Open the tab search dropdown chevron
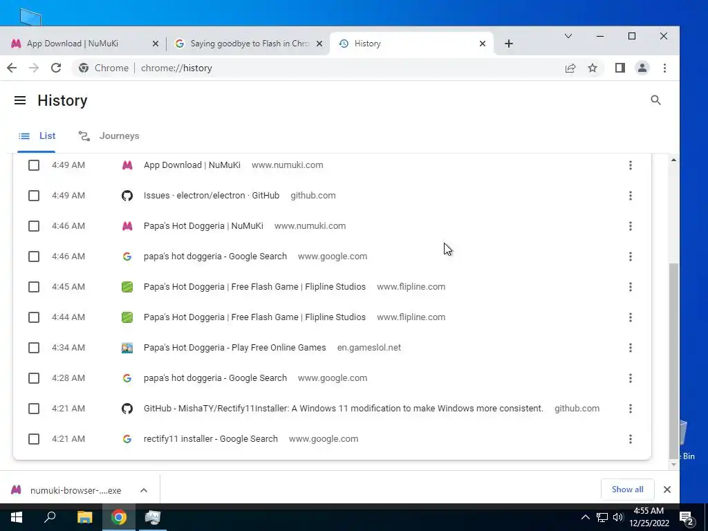Image resolution: width=708 pixels, height=531 pixels. (568, 36)
